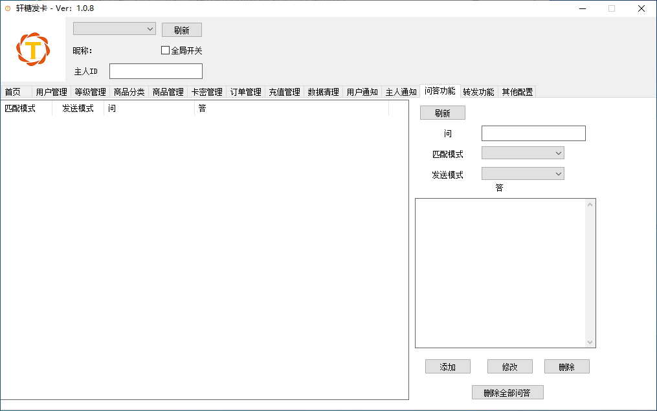The width and height of the screenshot is (657, 411).
Task: Focus the 主人ID input field
Action: coord(156,71)
